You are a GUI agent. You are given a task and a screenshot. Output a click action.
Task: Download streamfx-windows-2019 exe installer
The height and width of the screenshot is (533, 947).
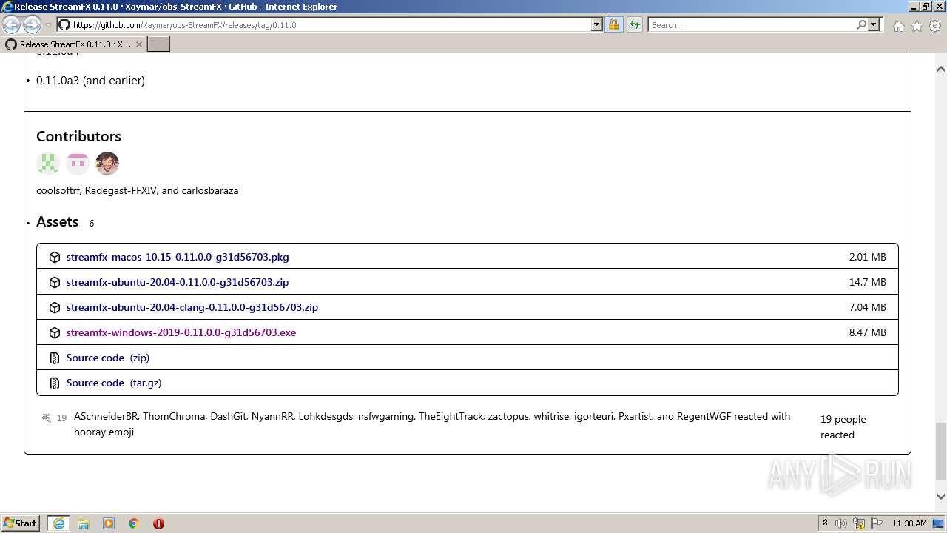[x=181, y=332]
